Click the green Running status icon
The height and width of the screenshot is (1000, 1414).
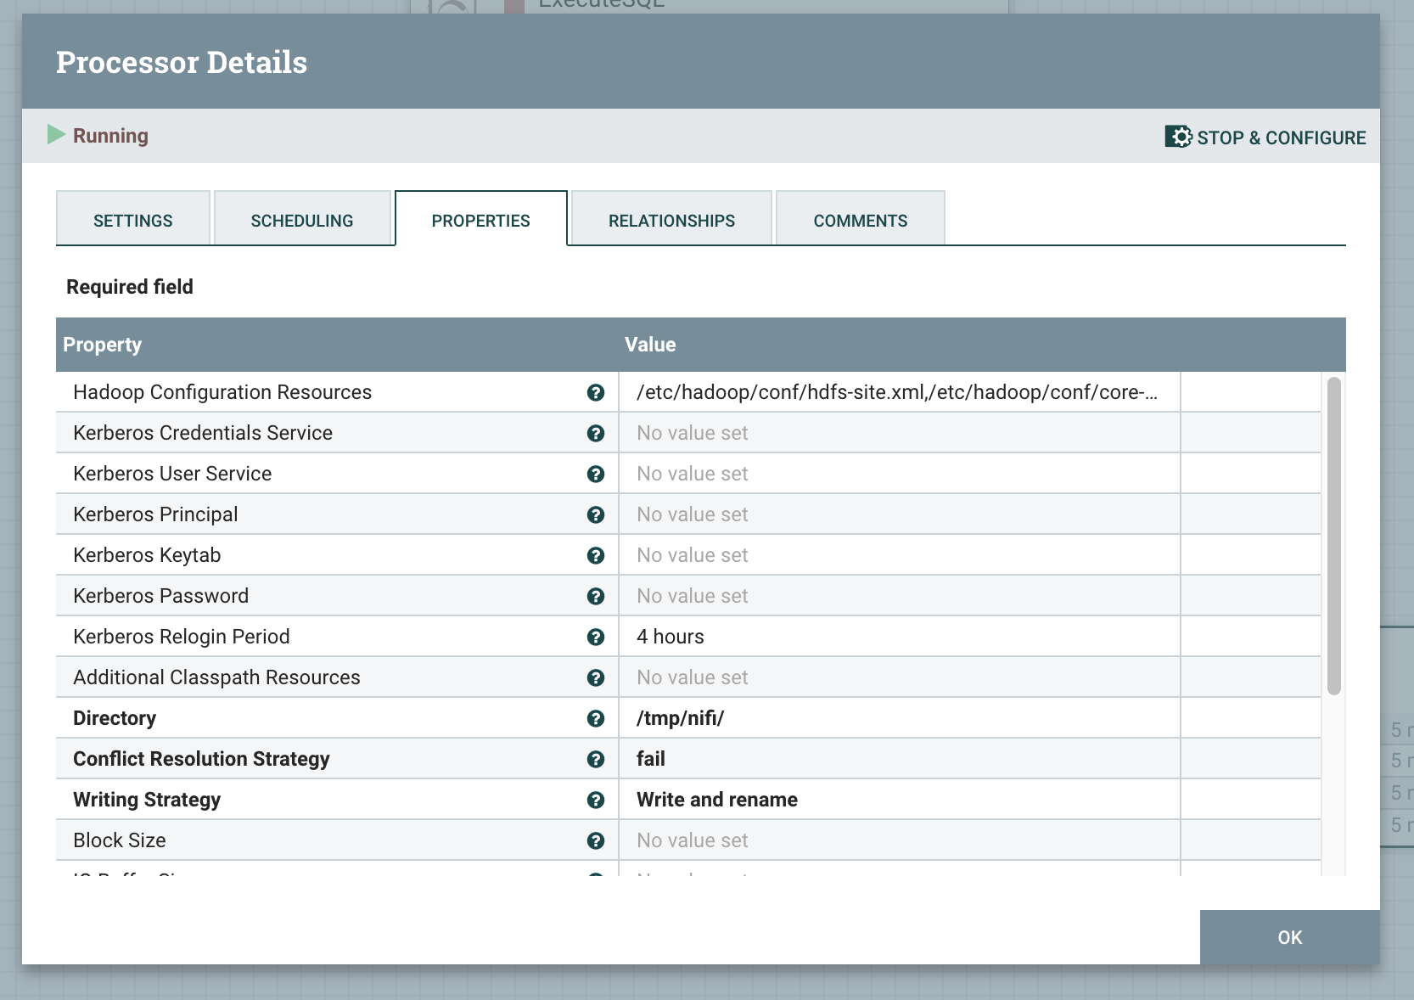56,135
